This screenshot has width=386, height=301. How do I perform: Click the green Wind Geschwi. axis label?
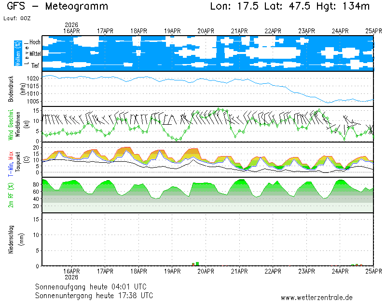pyautogui.click(x=10, y=125)
